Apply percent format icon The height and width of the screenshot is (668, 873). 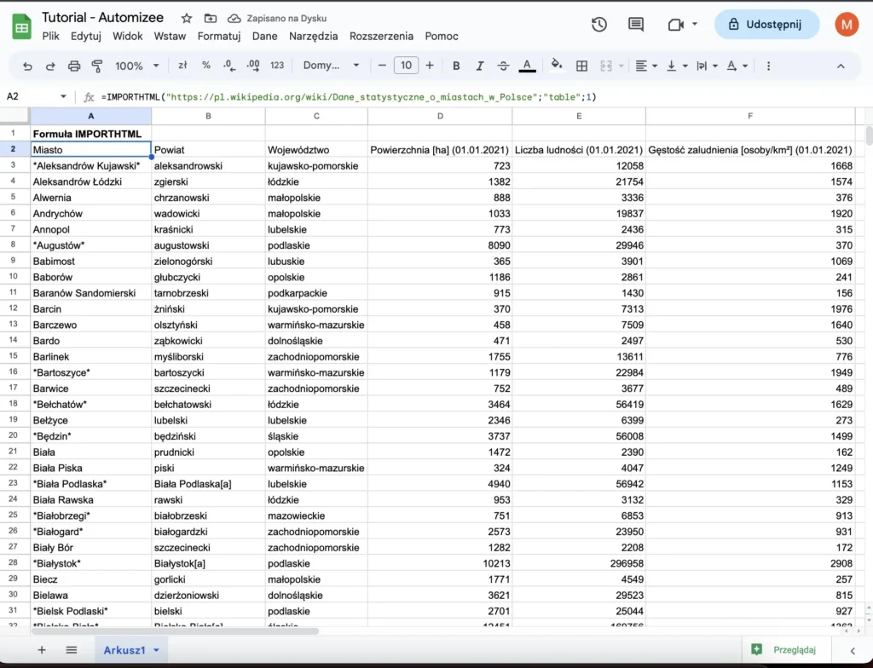[x=206, y=66]
